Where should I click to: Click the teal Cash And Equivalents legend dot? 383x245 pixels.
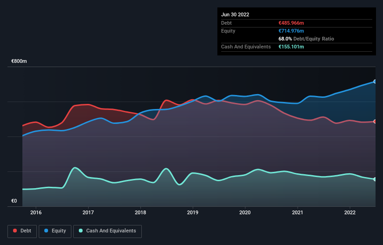tap(81, 231)
